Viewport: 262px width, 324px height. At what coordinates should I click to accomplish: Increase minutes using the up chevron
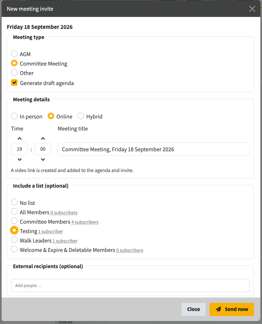pos(43,138)
